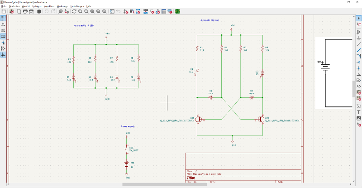The width and height of the screenshot is (362, 188).
Task: Open the Datei menu
Action: tap(4, 6)
